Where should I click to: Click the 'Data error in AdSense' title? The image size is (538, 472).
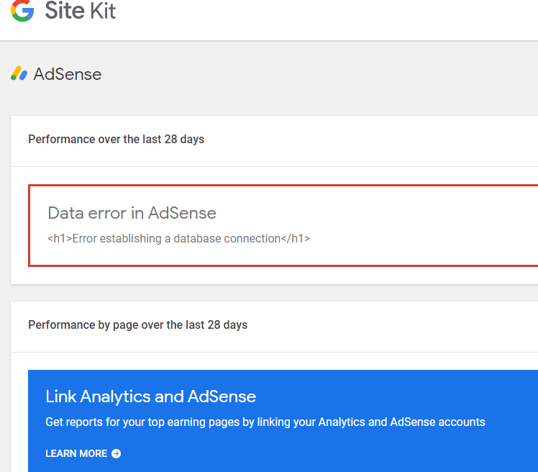132,213
